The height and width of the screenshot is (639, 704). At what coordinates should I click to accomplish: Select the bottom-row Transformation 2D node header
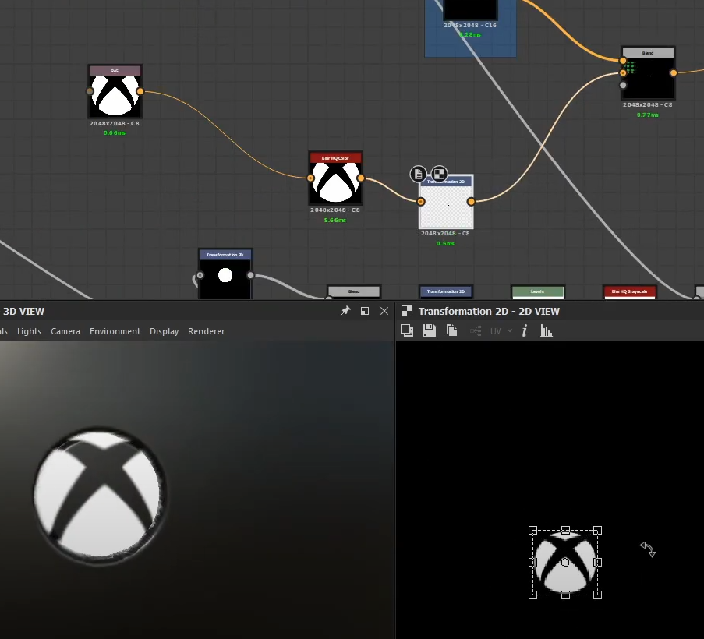pos(446,291)
